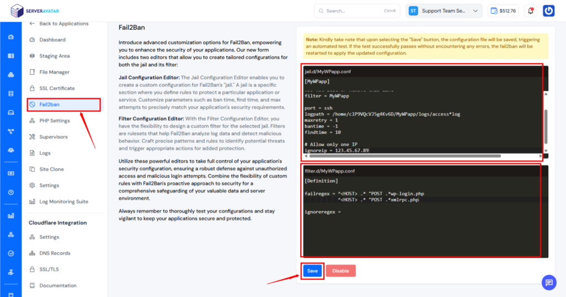Screen dimensions: 566x297
Task: Click the Site Clone copy icon
Action: point(32,169)
